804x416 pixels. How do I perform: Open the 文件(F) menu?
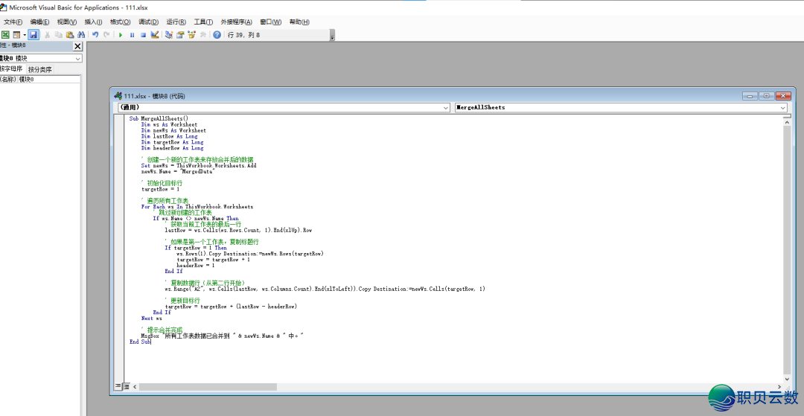click(13, 22)
